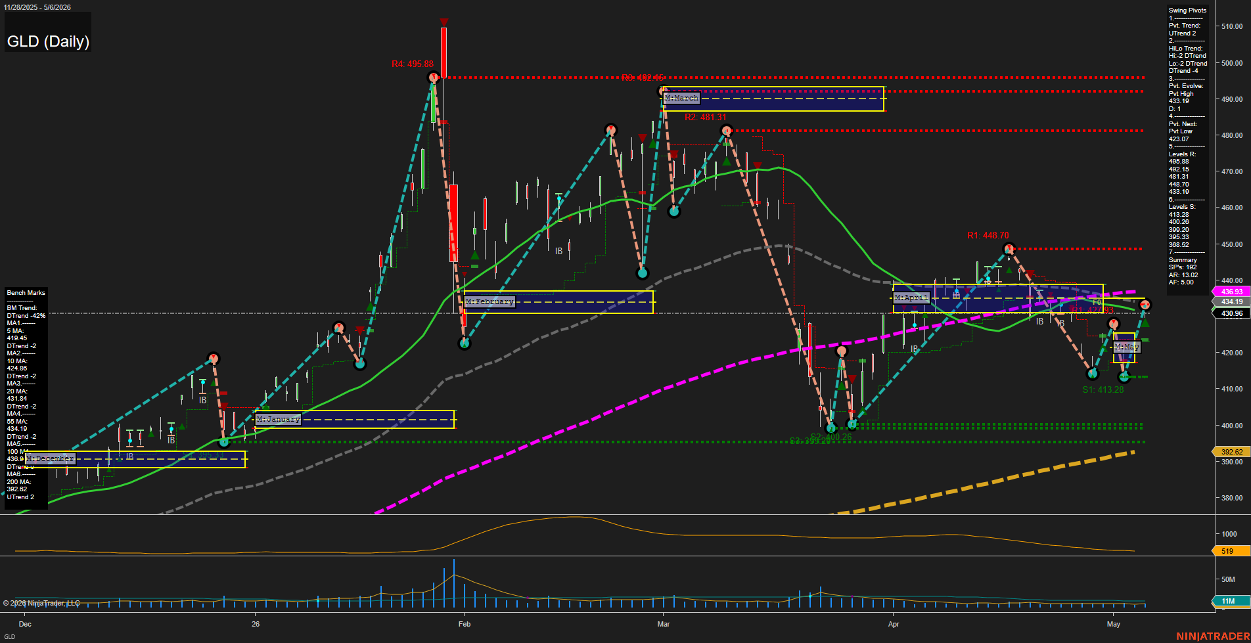This screenshot has height=643, width=1251.
Task: Open the NINJATRADER logo link
Action: point(1213,636)
